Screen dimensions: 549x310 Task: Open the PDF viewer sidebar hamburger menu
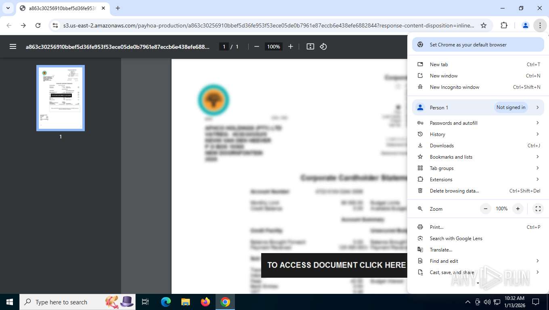pyautogui.click(x=13, y=46)
